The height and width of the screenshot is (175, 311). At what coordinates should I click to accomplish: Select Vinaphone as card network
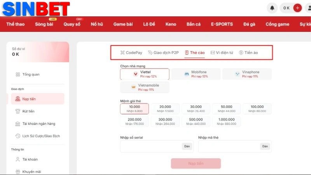click(247, 74)
